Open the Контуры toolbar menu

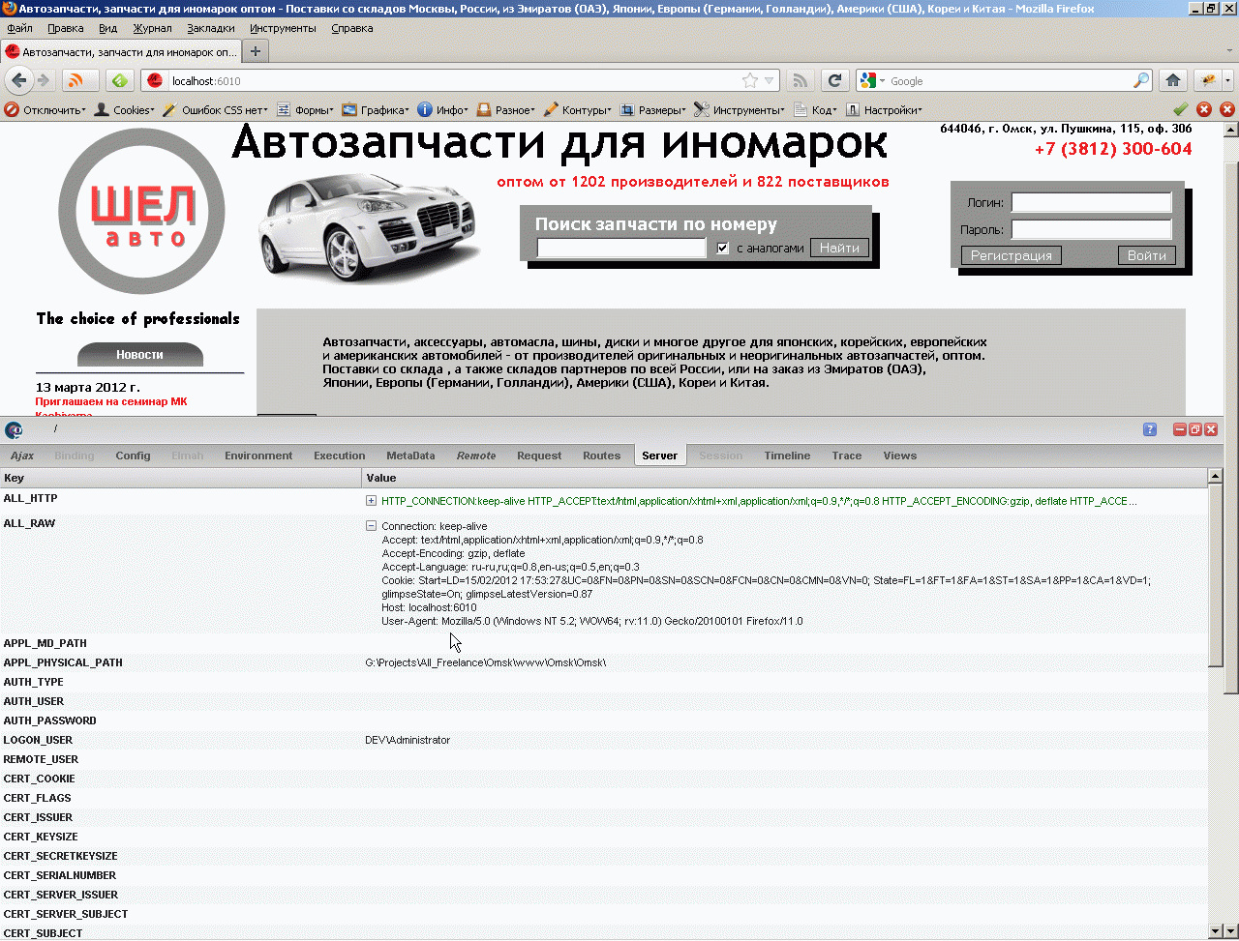click(x=576, y=110)
